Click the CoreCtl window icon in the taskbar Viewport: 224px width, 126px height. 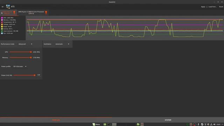coord(142,124)
